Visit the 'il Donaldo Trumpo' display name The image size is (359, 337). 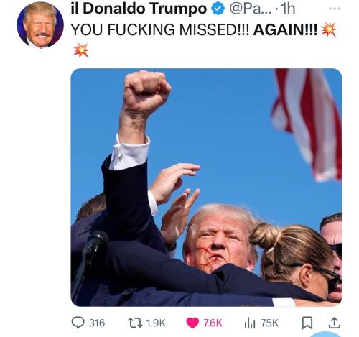[139, 9]
